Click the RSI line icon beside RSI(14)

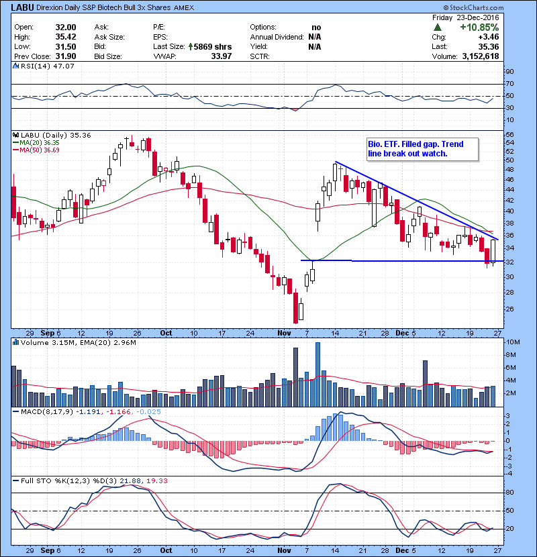pos(15,66)
